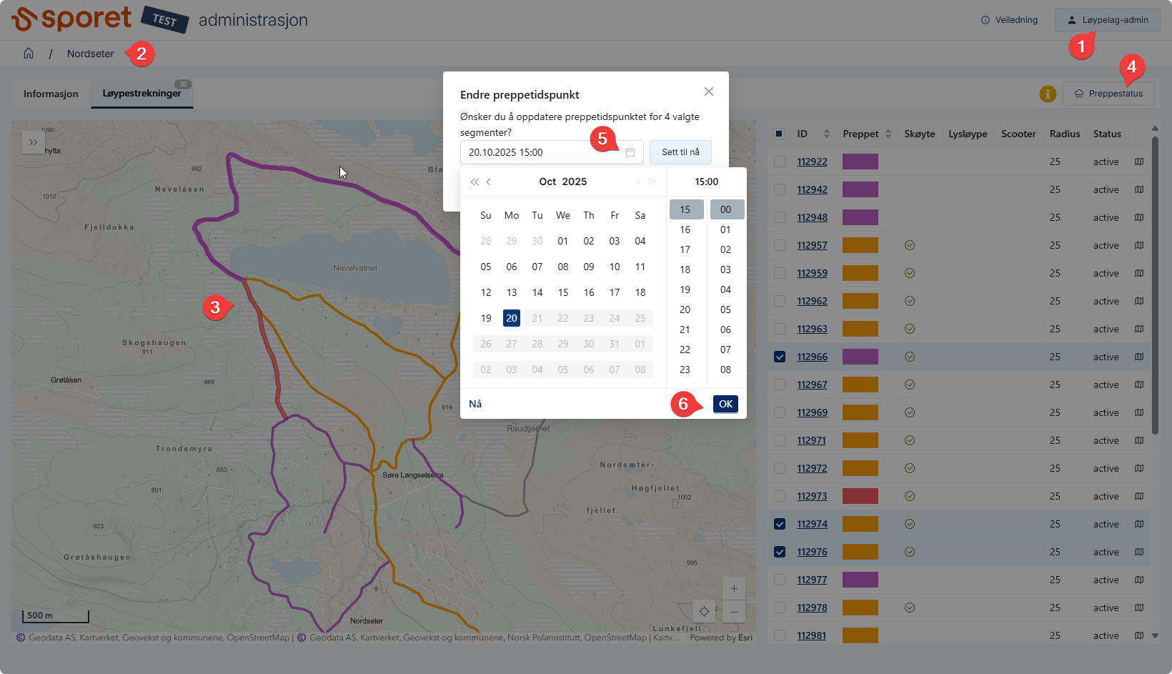Jump back one year in calendar
The image size is (1172, 674).
475,182
